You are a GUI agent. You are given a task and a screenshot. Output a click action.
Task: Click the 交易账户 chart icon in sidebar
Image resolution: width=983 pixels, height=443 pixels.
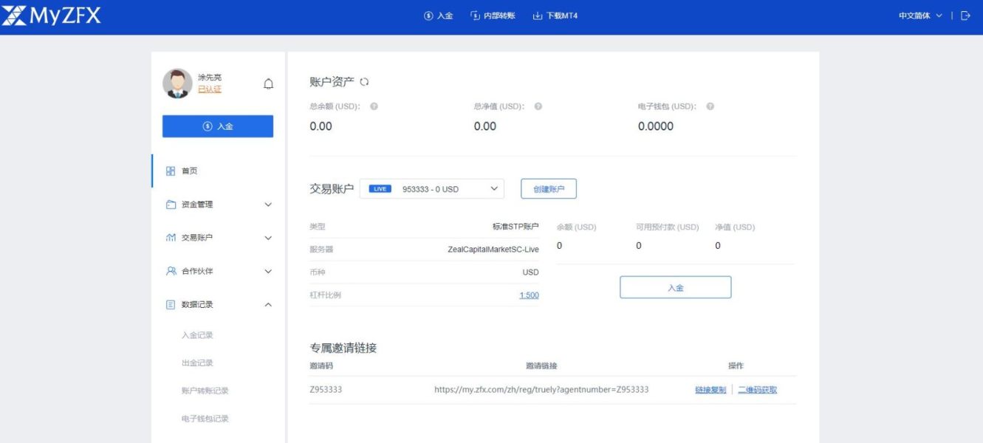click(171, 238)
